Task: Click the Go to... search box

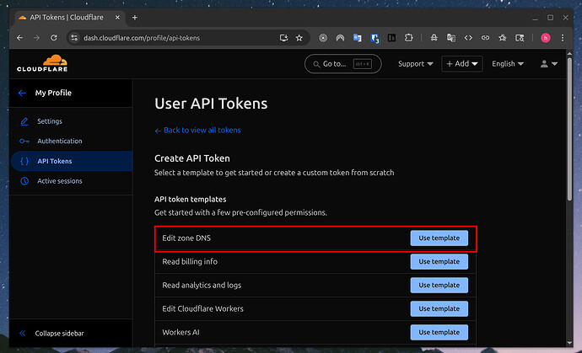Action: point(343,64)
